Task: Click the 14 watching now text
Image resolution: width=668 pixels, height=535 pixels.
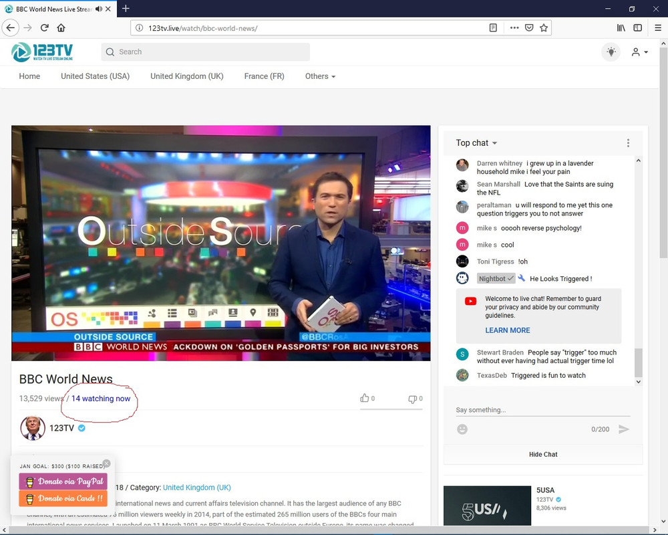Action: 101,399
